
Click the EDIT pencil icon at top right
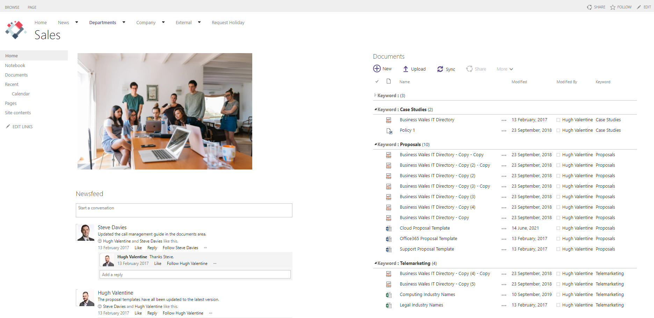click(638, 7)
